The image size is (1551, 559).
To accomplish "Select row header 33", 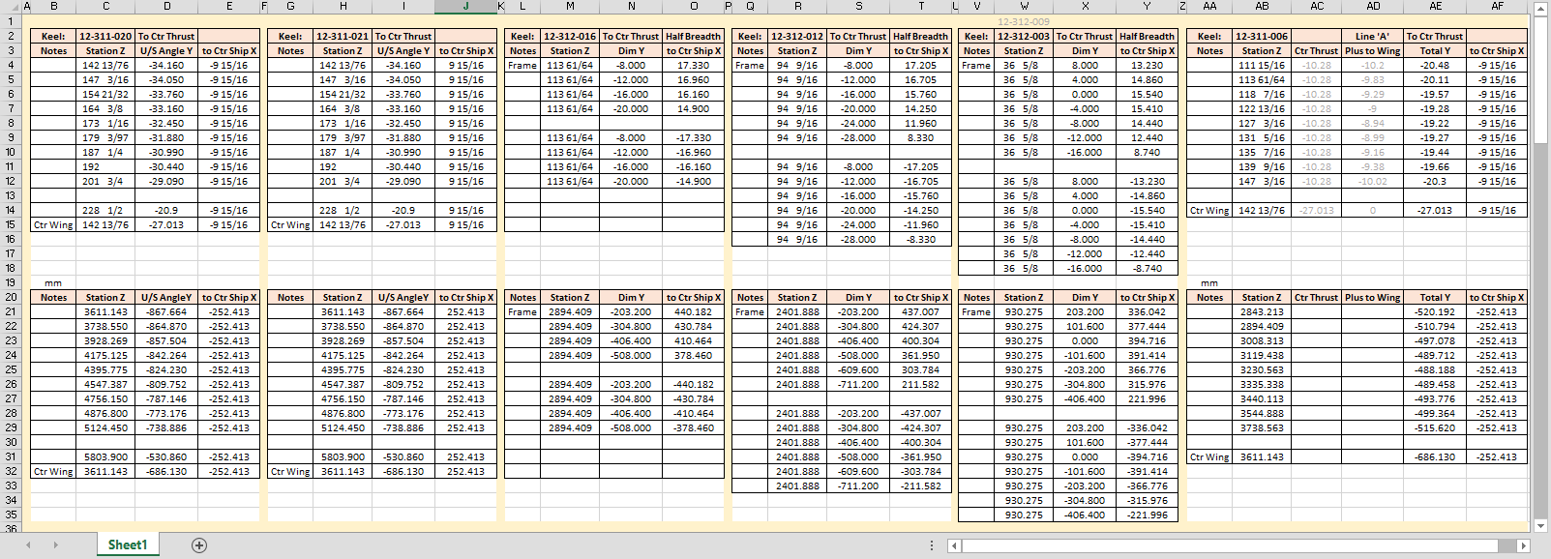I will [x=11, y=486].
